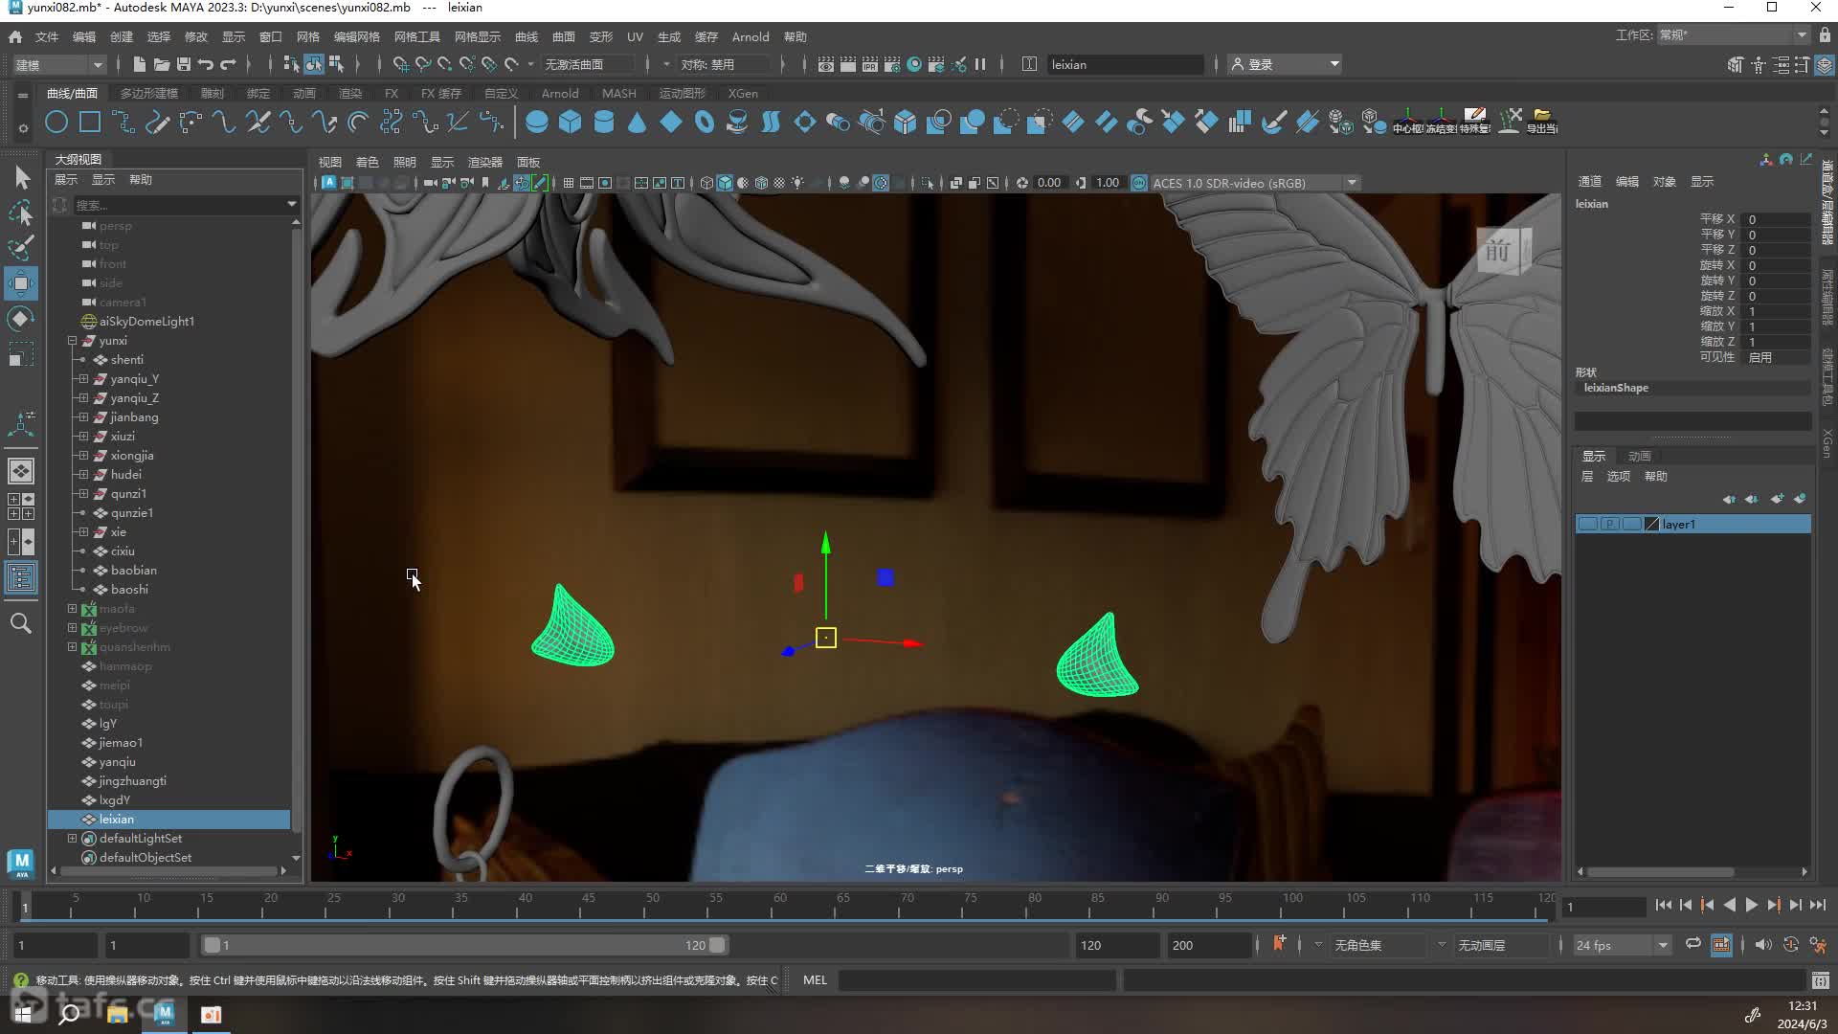Create a NURBS torus from shelf
Image resolution: width=1838 pixels, height=1034 pixels.
pos(705,123)
